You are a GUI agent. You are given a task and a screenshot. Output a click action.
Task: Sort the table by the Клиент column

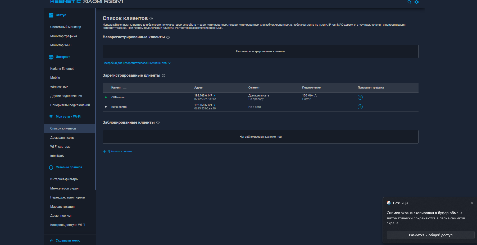(x=125, y=88)
